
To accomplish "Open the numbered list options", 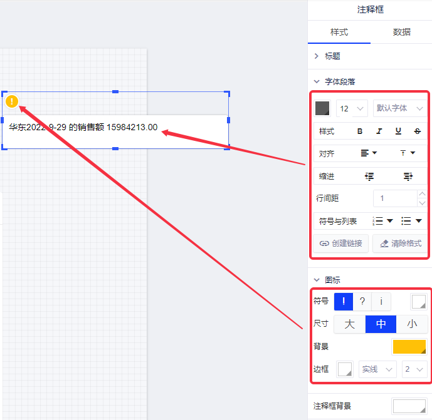I will 382,221.
